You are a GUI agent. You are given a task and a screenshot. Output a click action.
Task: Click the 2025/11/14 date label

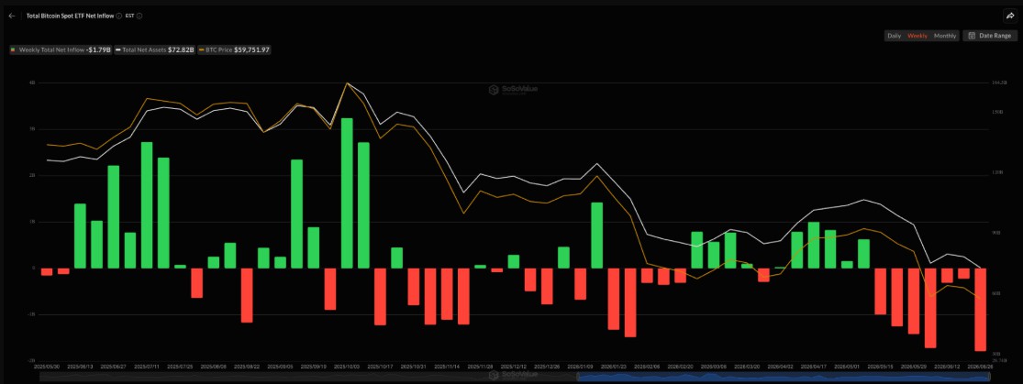pos(446,368)
